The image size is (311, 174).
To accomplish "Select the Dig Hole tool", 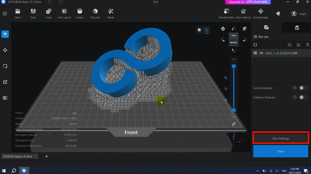I will tap(95, 13).
